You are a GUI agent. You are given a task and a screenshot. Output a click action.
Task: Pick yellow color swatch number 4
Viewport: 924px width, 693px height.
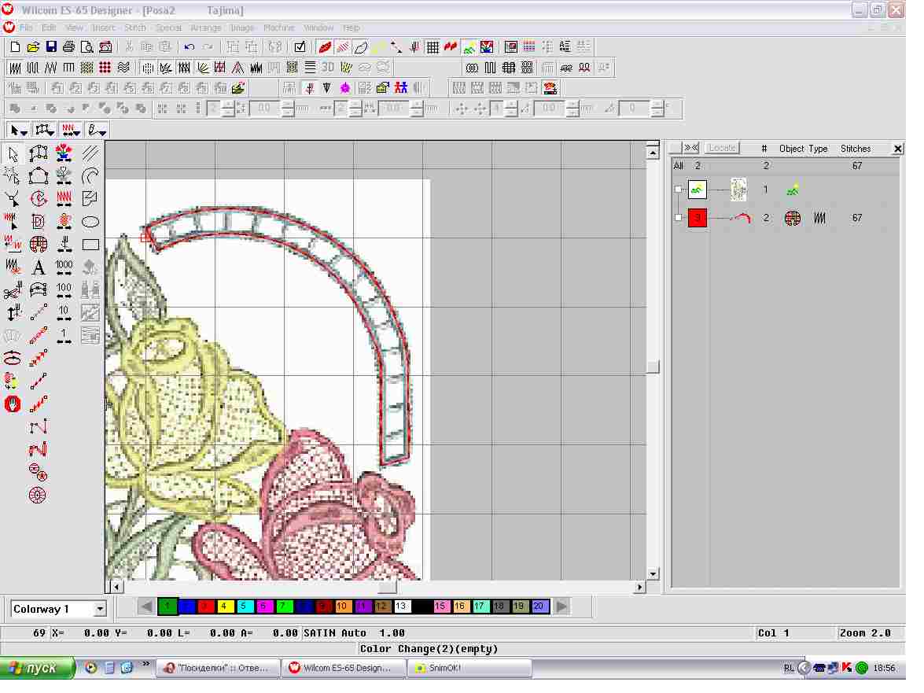tap(225, 606)
